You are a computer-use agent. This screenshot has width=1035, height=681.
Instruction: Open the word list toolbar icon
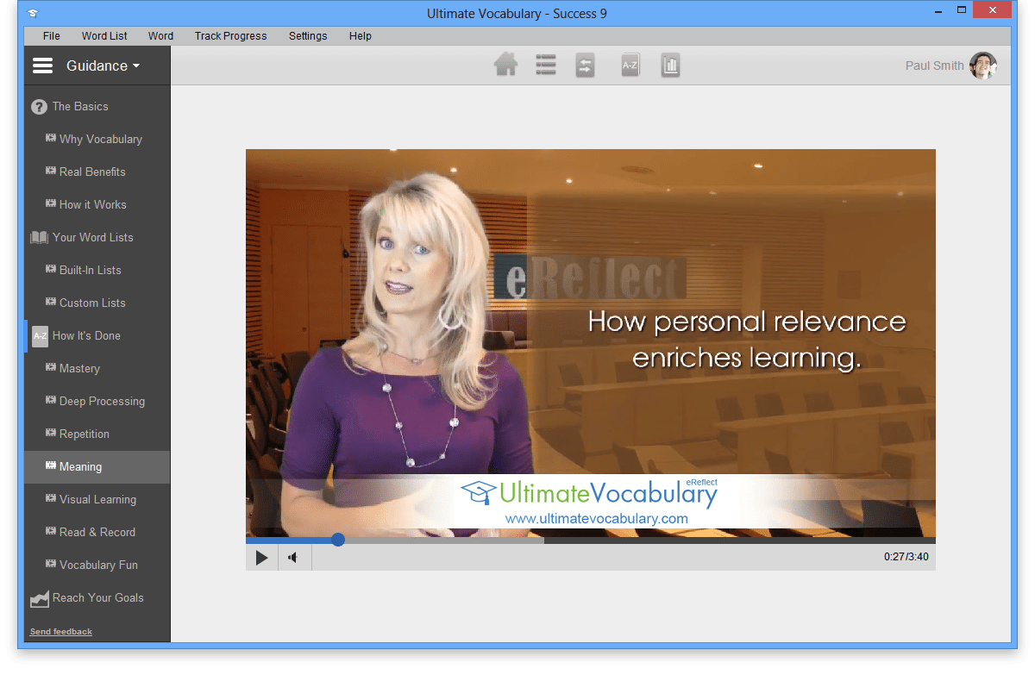point(546,66)
